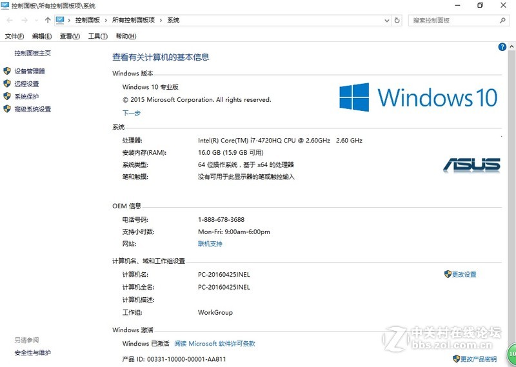516x367 pixels.
Task: Open the 编辑(E) menu
Action: point(42,36)
